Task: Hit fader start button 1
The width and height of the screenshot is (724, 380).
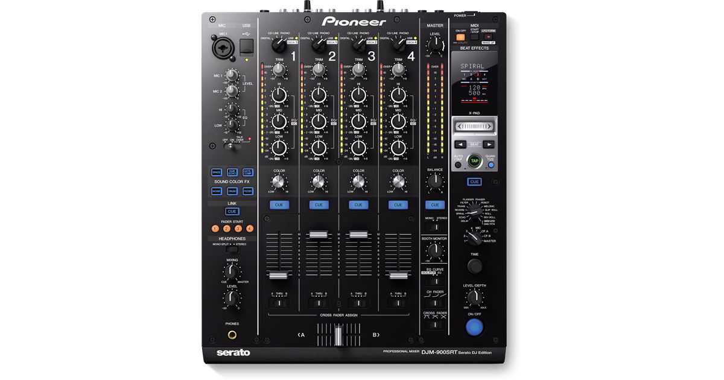Action: [x=215, y=229]
